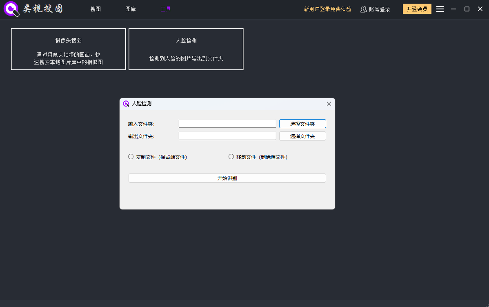Click 选择文件夹 for the output folder
The width and height of the screenshot is (489, 307).
click(302, 136)
